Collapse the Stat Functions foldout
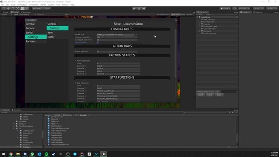 click(x=76, y=83)
